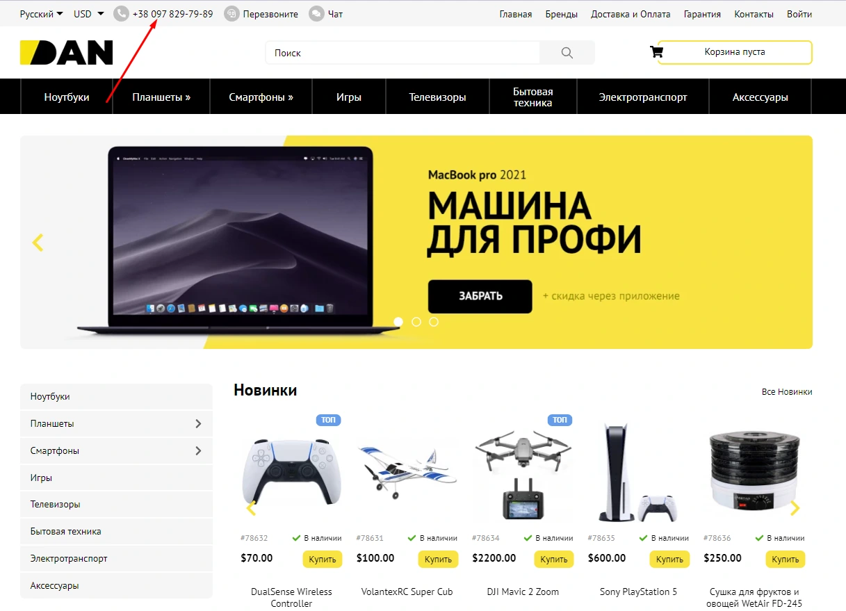846x611 pixels.
Task: Open the Русский language dropdown
Action: [x=41, y=14]
